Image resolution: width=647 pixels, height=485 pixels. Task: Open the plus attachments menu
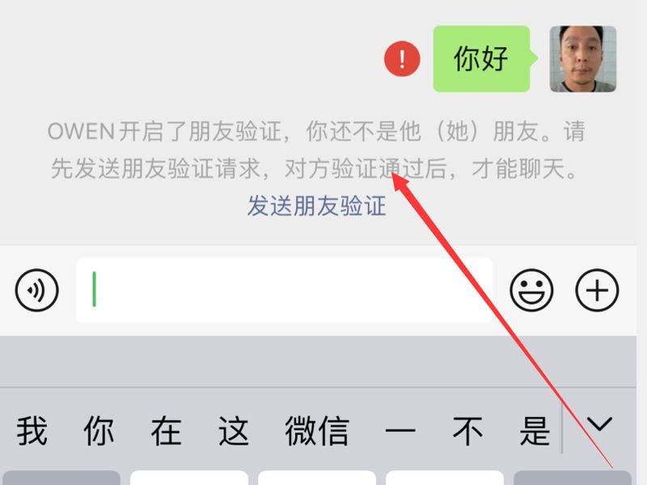[x=597, y=290]
